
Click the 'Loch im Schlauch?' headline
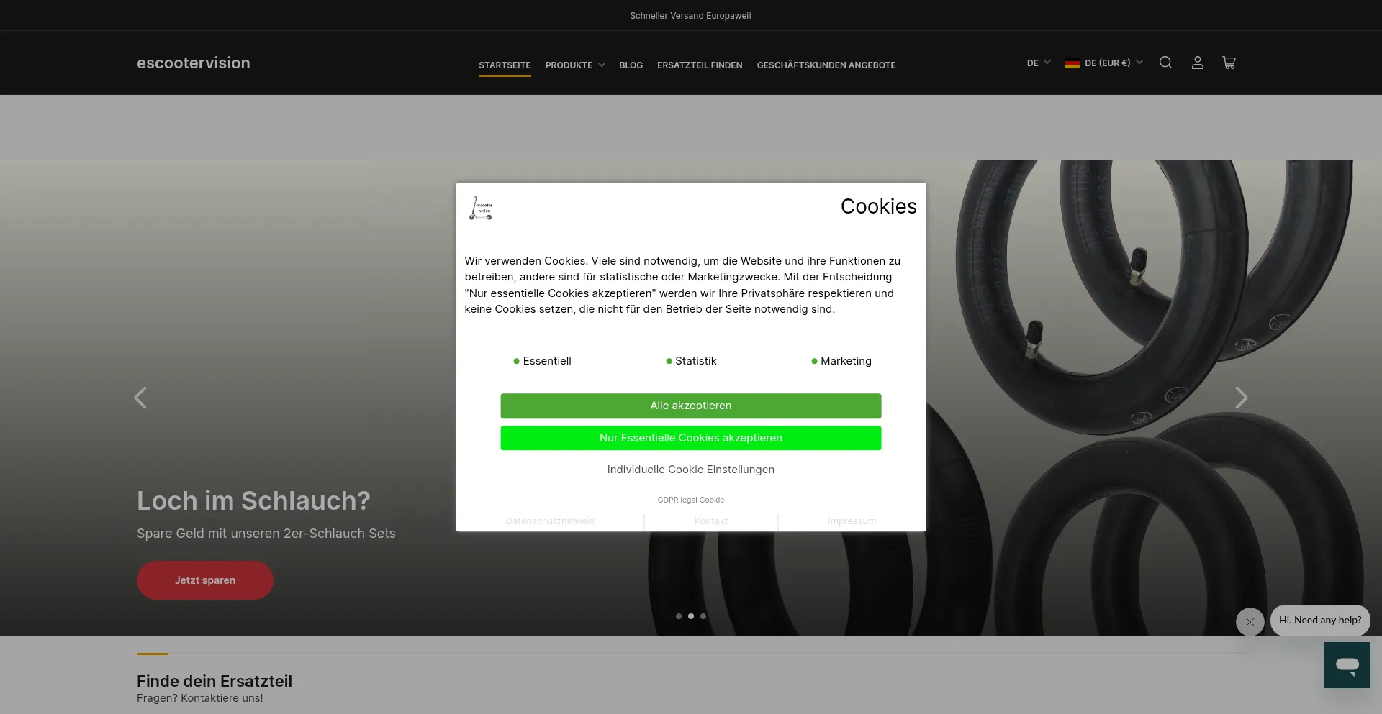253,500
